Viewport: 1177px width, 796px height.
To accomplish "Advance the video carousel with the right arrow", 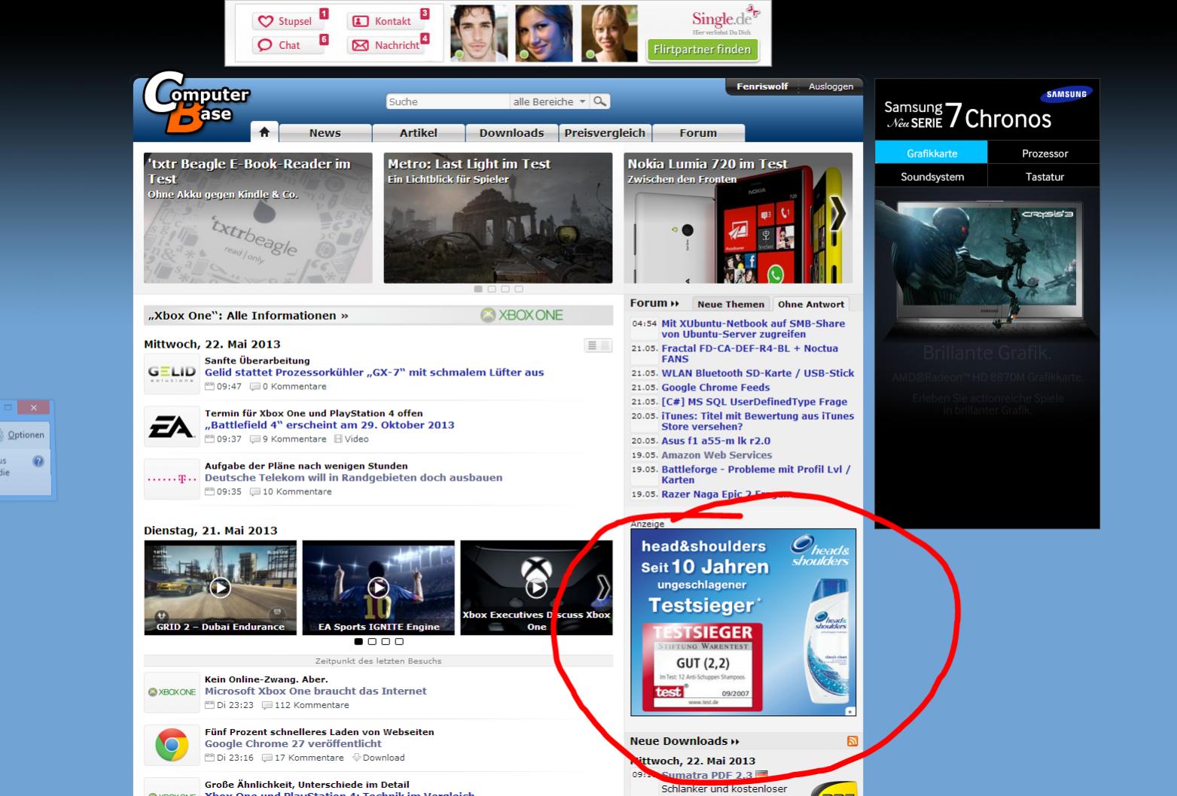I will [603, 588].
